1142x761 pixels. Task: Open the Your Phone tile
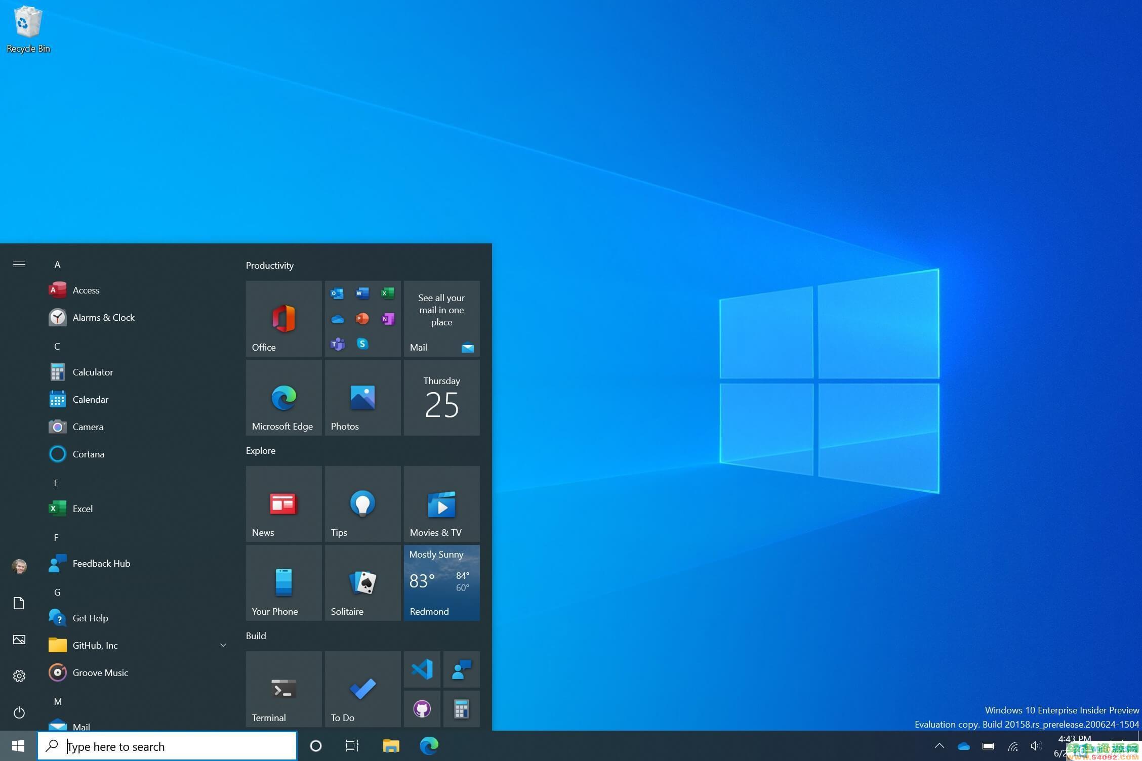[283, 583]
